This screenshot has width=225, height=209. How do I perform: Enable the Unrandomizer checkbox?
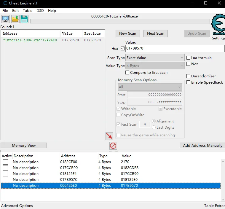pos(188,76)
